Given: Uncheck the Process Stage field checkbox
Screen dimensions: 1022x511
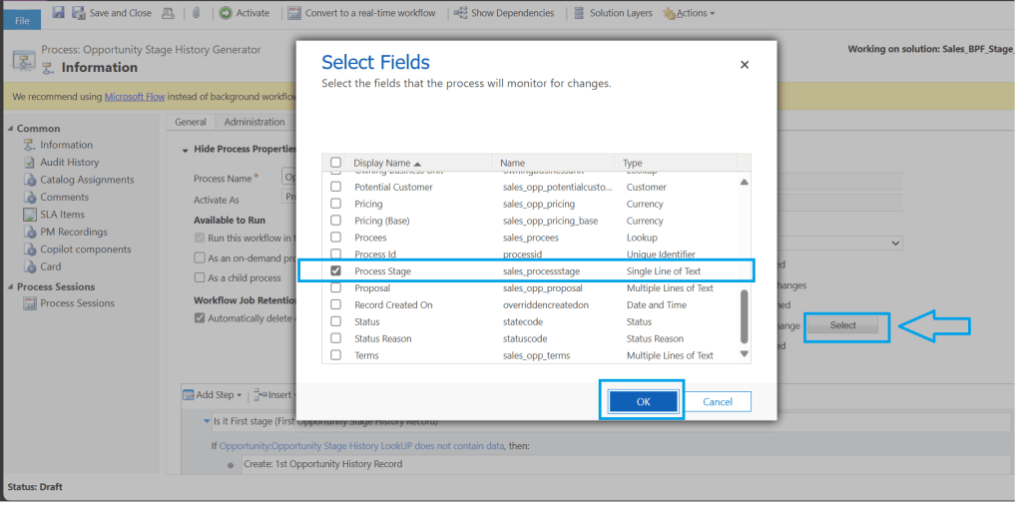Looking at the screenshot, I should point(335,271).
